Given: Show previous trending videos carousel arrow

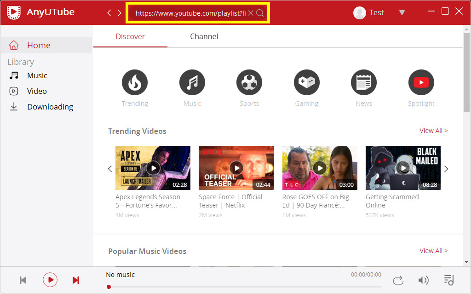Looking at the screenshot, I should [x=110, y=169].
